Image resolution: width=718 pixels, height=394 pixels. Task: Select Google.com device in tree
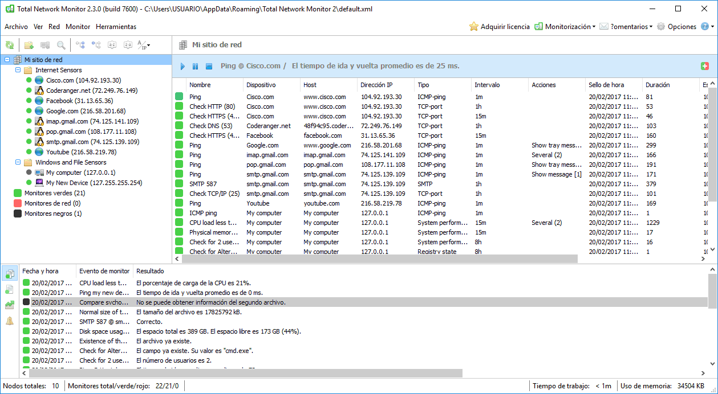[86, 111]
